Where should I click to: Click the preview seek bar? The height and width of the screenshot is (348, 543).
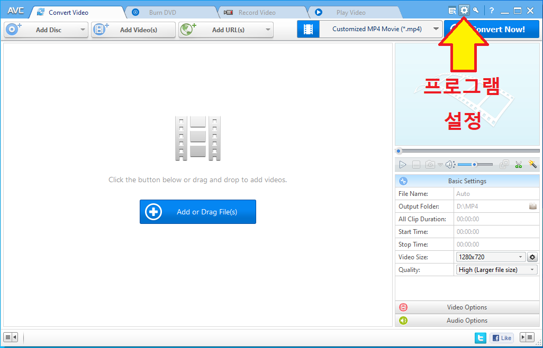point(467,151)
